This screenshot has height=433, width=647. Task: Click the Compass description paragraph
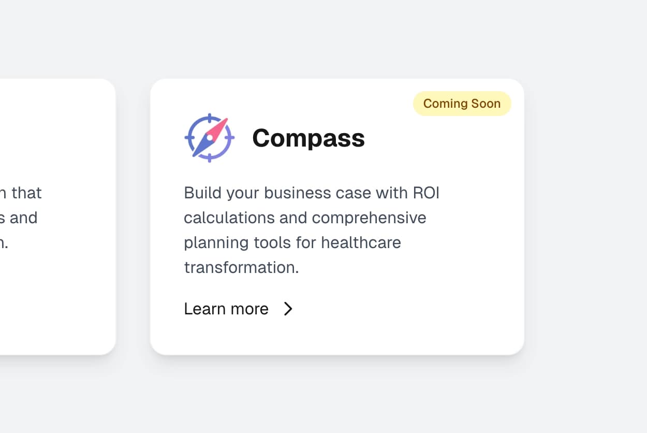click(x=311, y=230)
